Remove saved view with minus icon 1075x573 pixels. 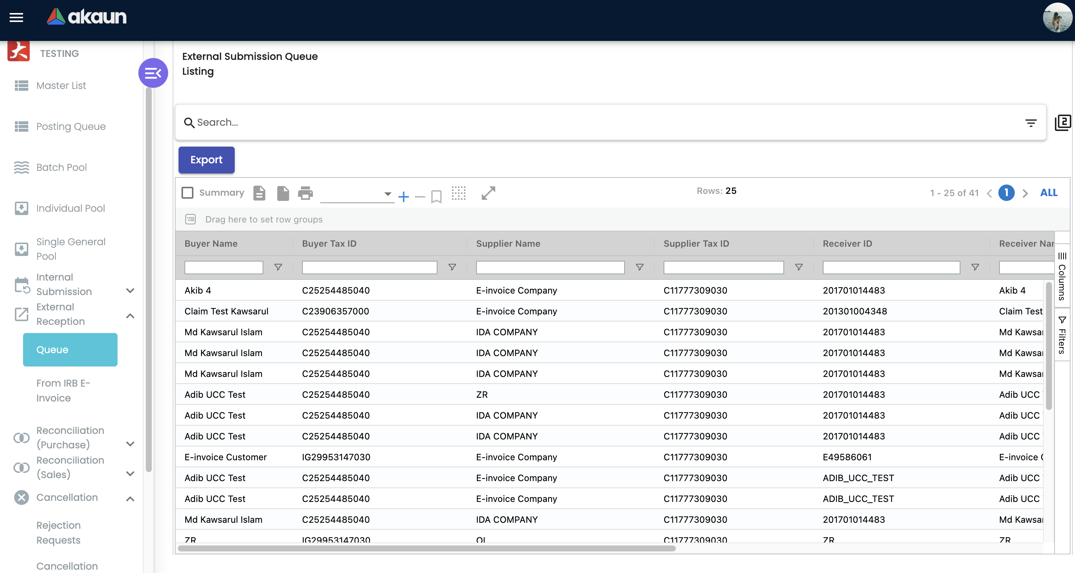pyautogui.click(x=420, y=196)
